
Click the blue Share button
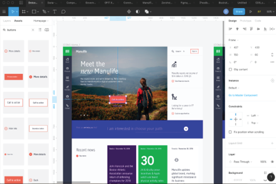click(239, 11)
